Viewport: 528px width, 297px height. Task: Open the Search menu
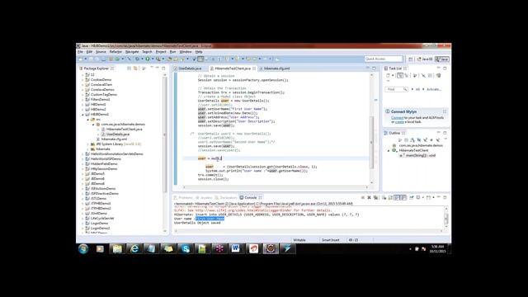[147, 52]
